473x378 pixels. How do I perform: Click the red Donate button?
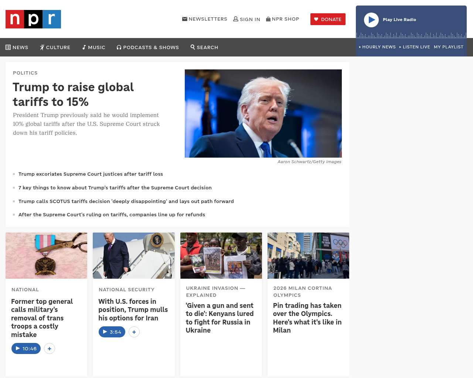pyautogui.click(x=328, y=19)
